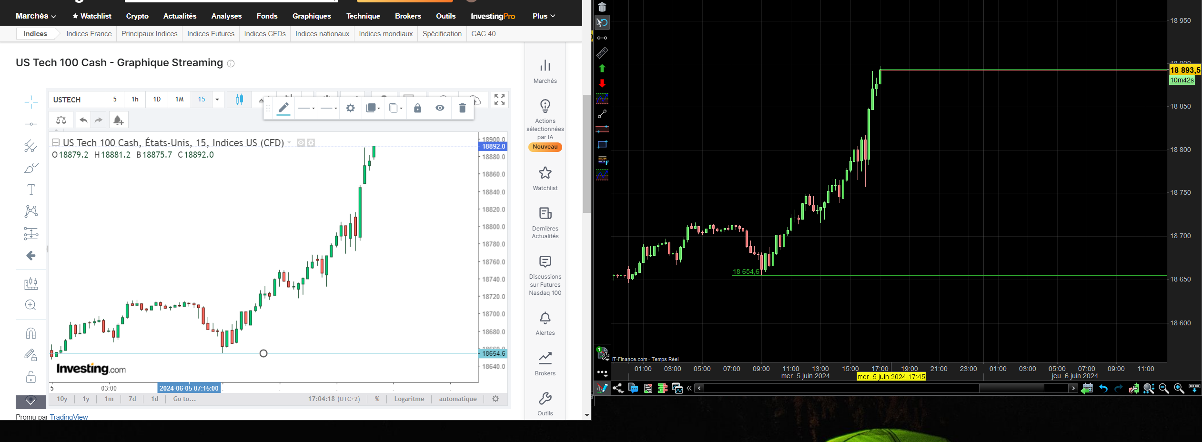Open the Marchés dropdown menu

36,16
